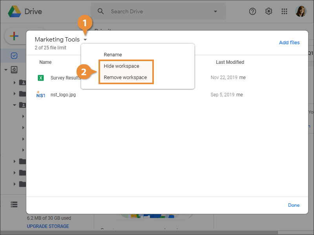Screen dimensions: 314x235
Task: Click the user profile avatar
Action: click(x=301, y=11)
